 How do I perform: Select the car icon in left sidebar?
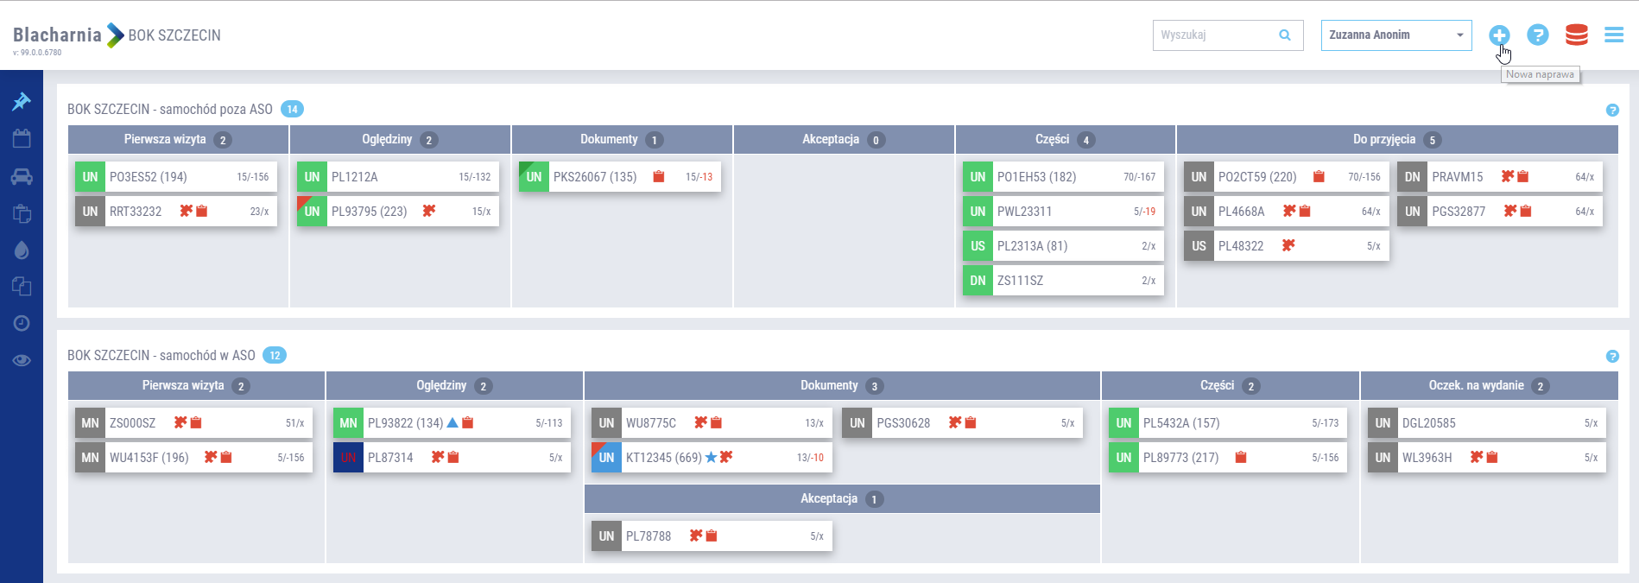click(22, 177)
